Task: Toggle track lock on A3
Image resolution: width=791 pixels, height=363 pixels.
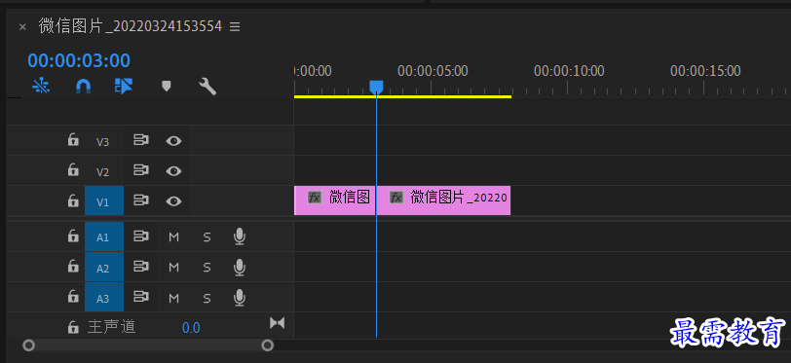Action: click(x=73, y=297)
